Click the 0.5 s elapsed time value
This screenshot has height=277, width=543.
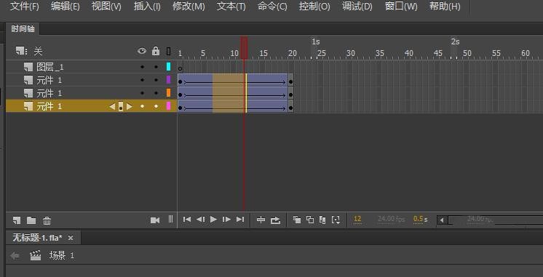pyautogui.click(x=421, y=219)
